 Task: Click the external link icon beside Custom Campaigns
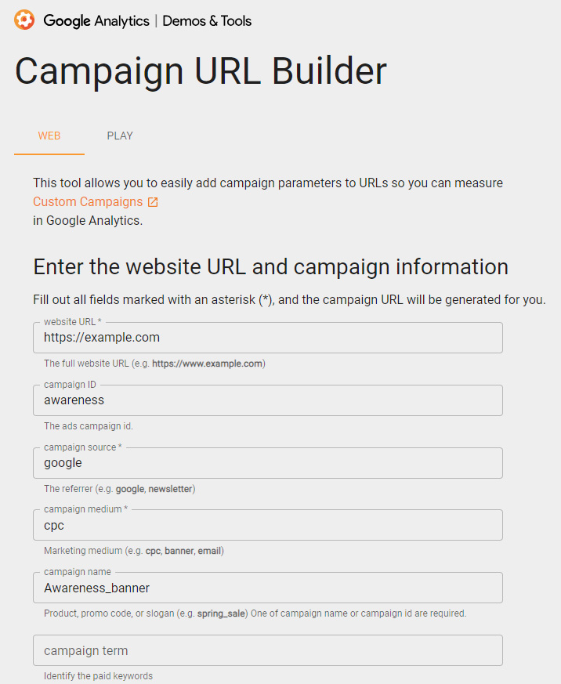click(x=153, y=202)
